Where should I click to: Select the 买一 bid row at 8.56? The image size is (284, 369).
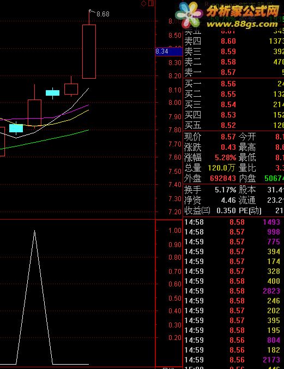[x=233, y=84]
